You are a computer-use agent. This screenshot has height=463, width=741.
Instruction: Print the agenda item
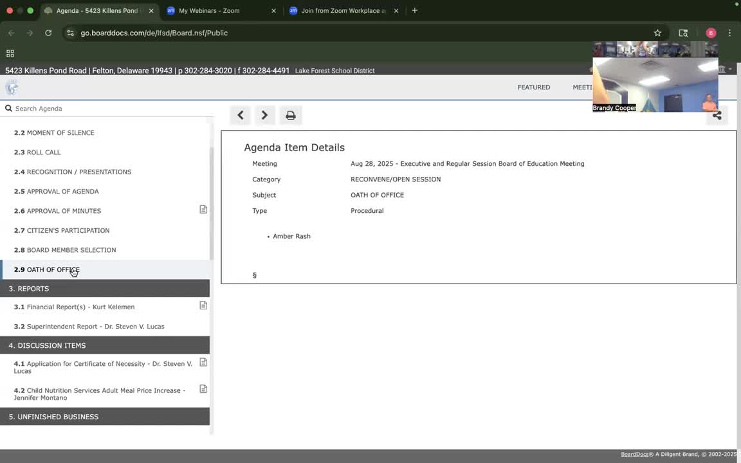tap(291, 115)
